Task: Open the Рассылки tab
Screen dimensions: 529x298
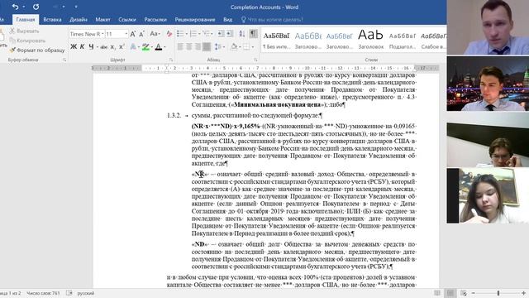Action: click(155, 20)
